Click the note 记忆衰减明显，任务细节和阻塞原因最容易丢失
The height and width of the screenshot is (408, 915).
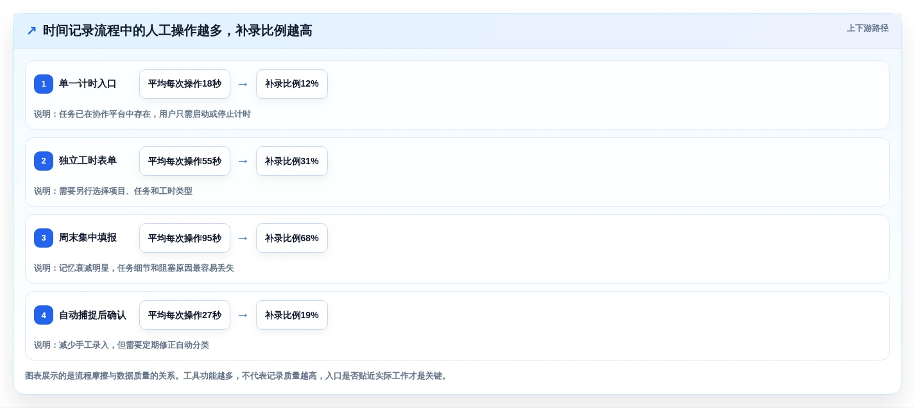point(134,268)
